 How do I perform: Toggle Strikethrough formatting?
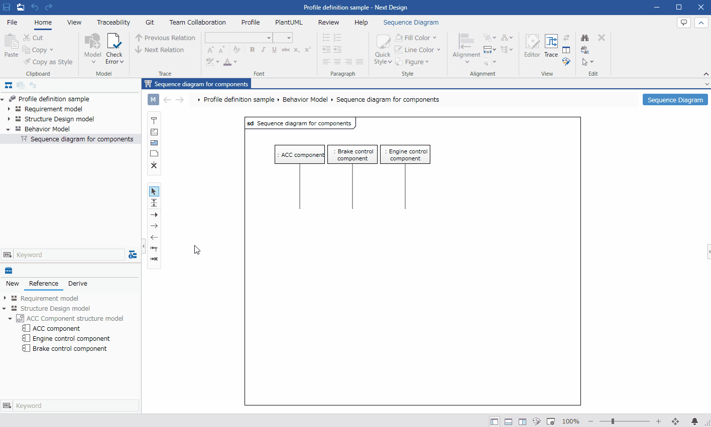tap(286, 50)
